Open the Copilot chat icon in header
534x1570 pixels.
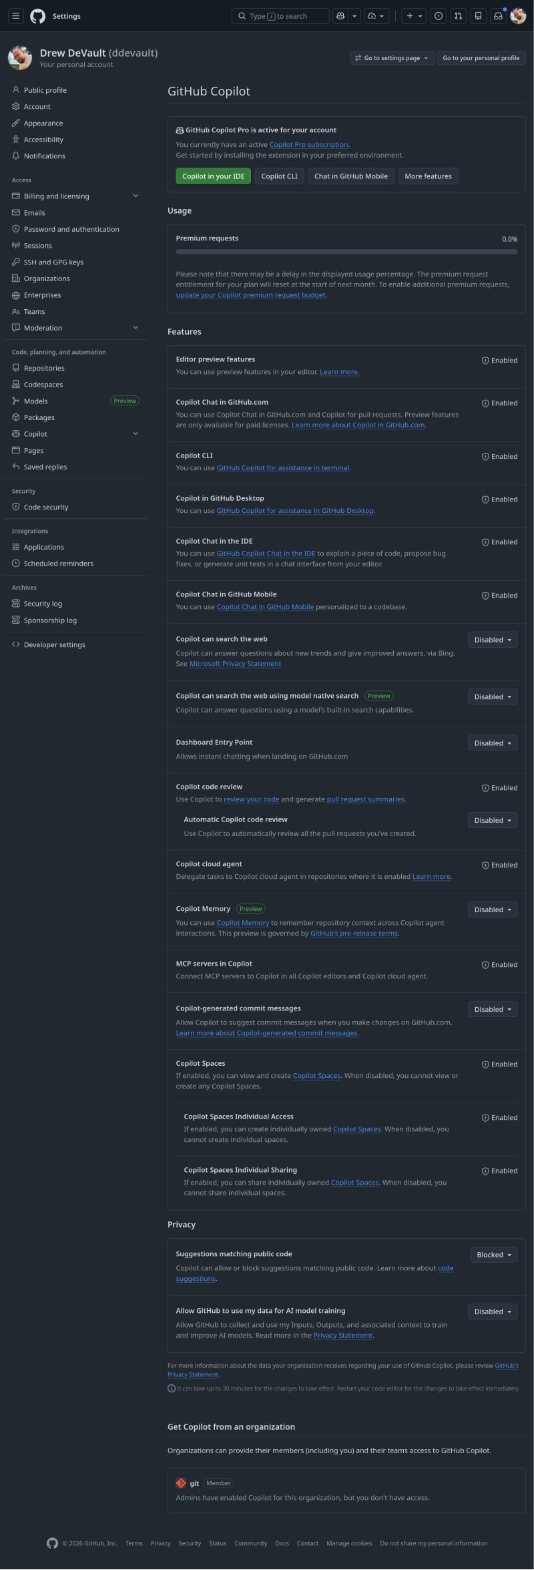coord(340,16)
